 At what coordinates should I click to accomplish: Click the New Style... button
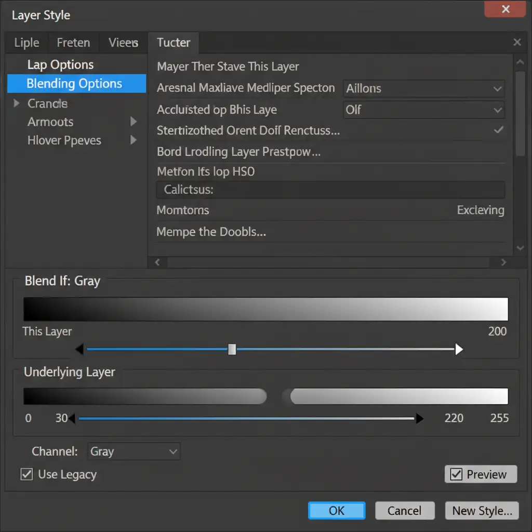tap(481, 510)
